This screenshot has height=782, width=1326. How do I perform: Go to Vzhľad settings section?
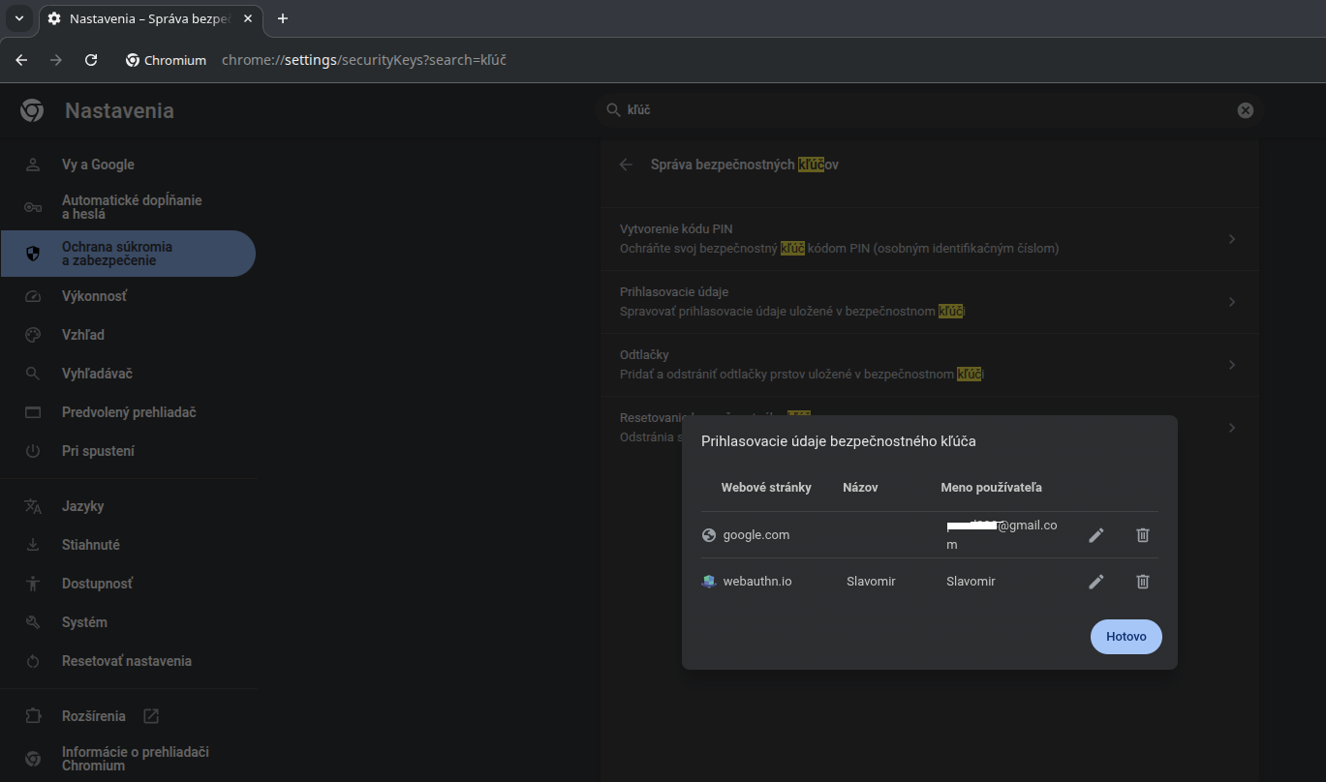[x=83, y=335]
